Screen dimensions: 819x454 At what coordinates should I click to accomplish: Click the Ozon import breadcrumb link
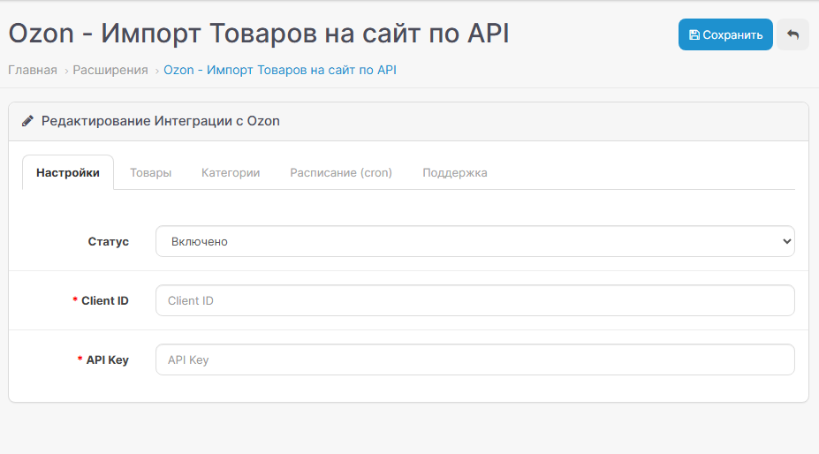[x=280, y=70]
